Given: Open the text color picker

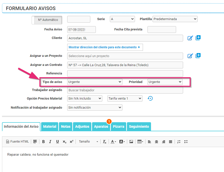Looking at the screenshot, I should click(x=113, y=142).
